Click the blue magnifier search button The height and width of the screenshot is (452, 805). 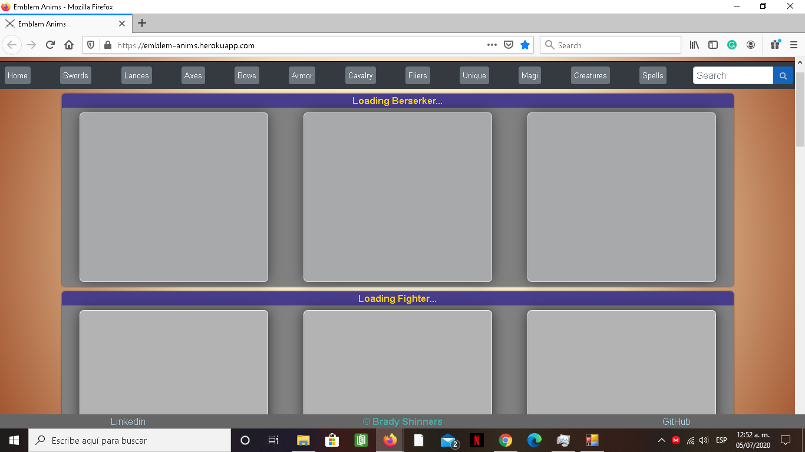point(783,75)
